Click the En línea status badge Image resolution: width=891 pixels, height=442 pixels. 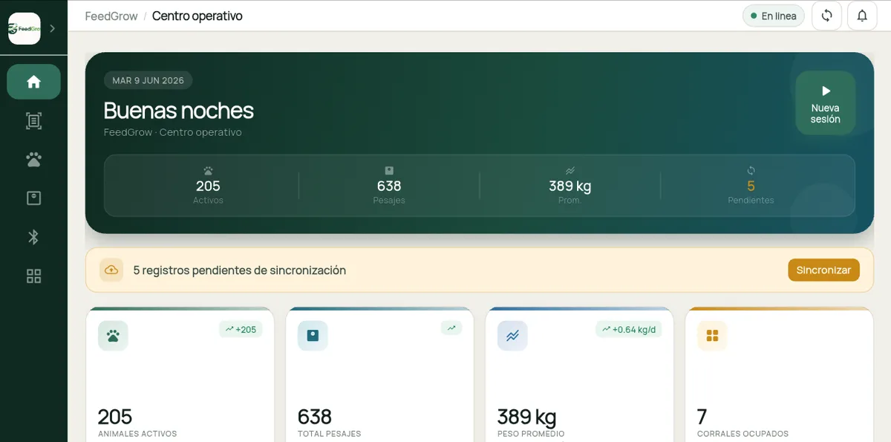click(x=774, y=16)
